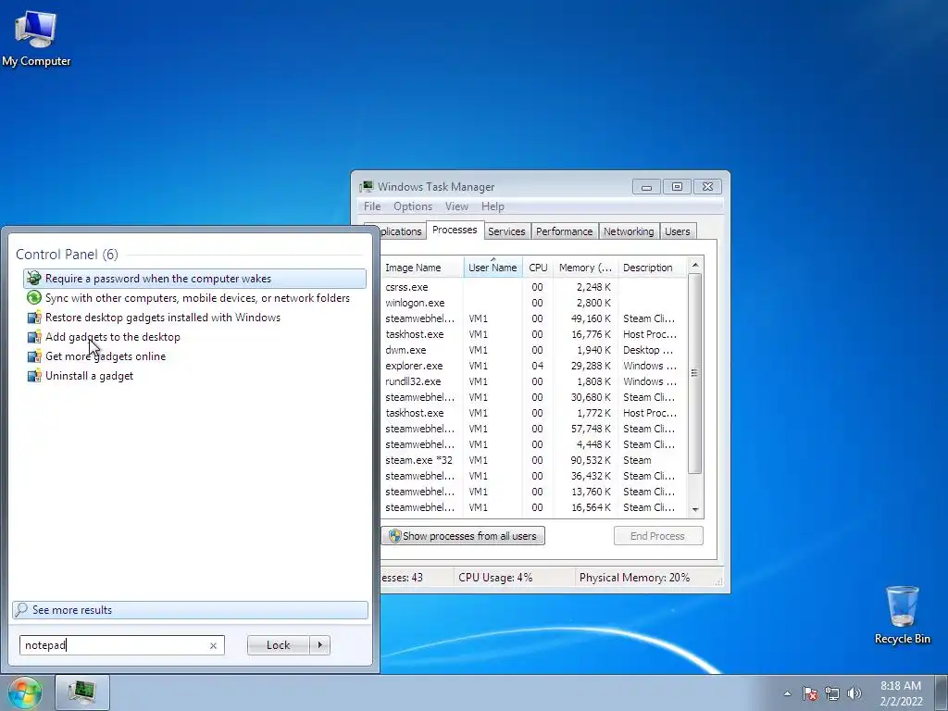The image size is (948, 711).
Task: Open the File menu in Task Manager
Action: [372, 206]
